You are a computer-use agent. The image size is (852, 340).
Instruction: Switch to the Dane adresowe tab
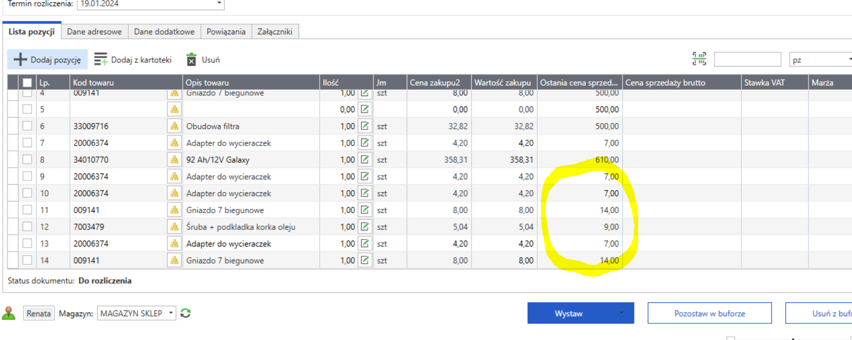tap(94, 32)
